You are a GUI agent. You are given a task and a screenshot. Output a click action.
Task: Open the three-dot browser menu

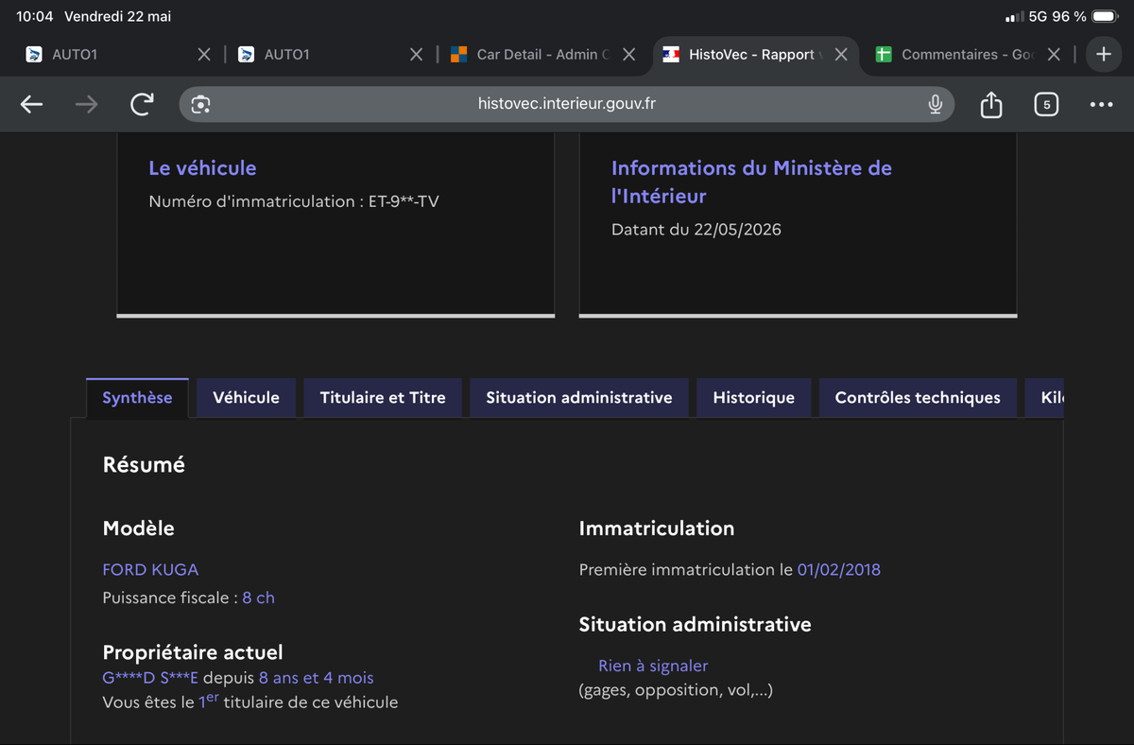1101,105
